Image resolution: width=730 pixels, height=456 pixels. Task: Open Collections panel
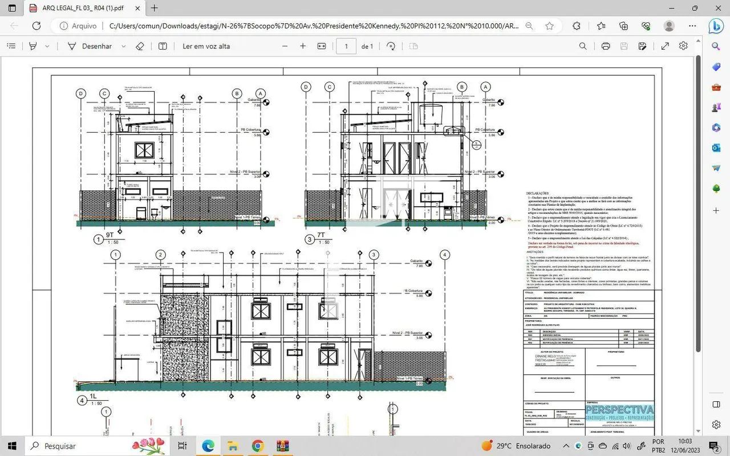click(623, 26)
